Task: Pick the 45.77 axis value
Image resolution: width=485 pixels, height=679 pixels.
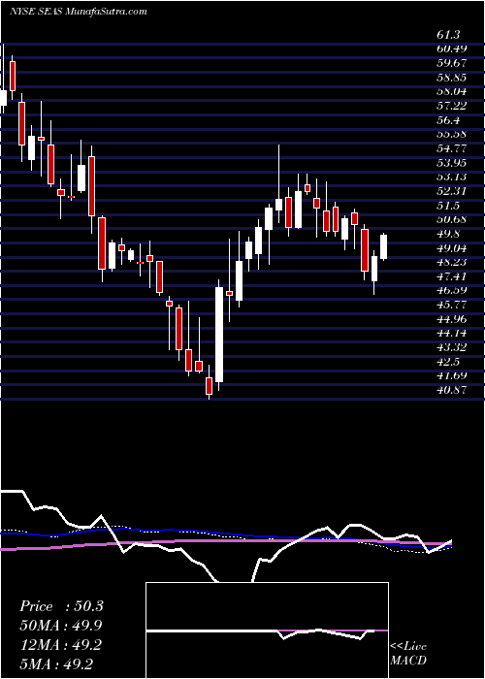Action: point(452,306)
